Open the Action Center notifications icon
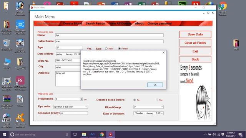This screenshot has width=246, height=138. (240, 135)
